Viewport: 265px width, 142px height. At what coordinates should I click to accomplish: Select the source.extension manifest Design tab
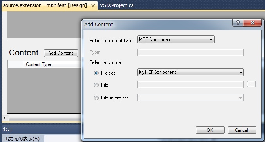(x=45, y=5)
